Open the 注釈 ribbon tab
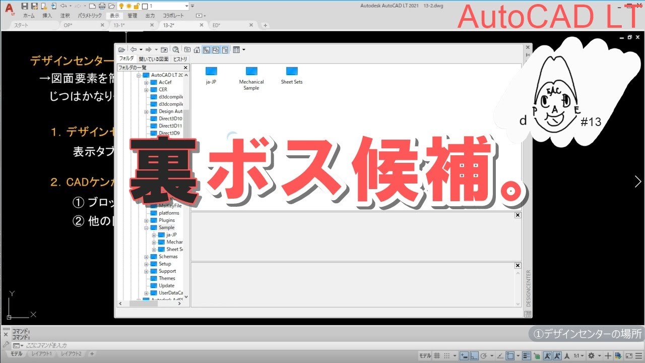 pos(65,16)
